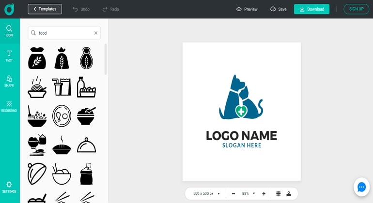Select the salad bowl with fork icon
Screen dimensions: 373x203
tap(37, 116)
